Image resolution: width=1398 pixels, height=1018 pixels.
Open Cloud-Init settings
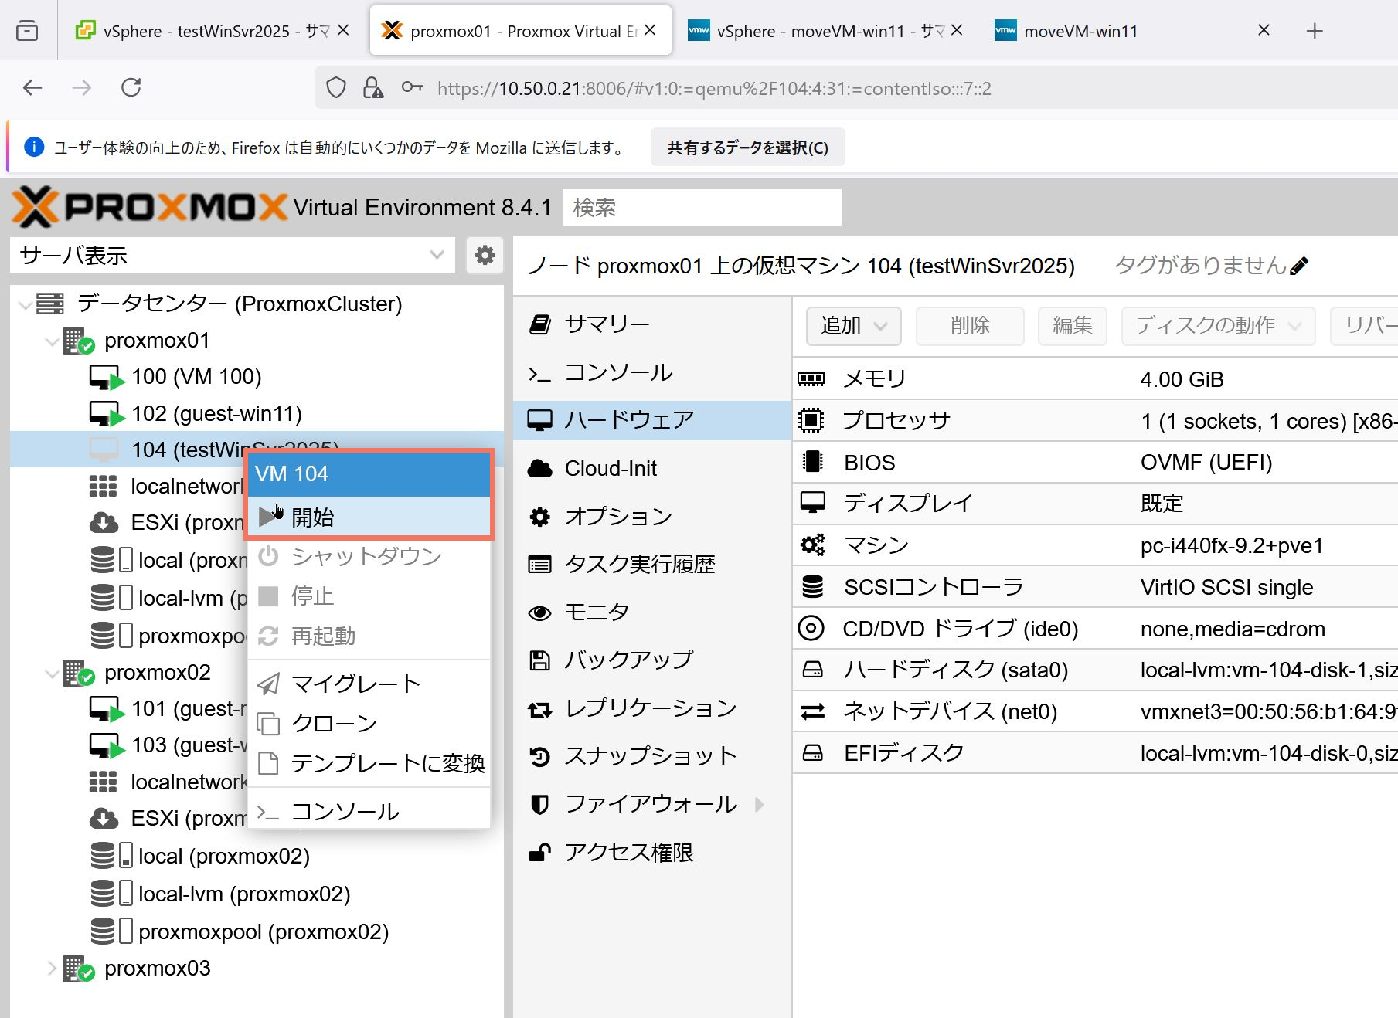point(611,469)
